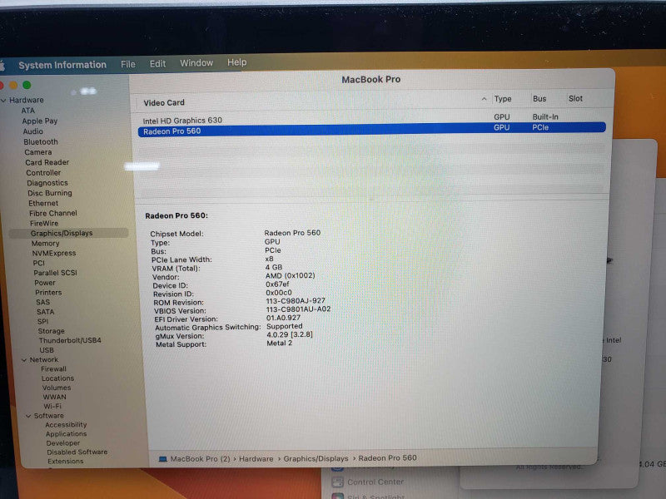Screen dimensions: 666x499
Task: Select WWAN under Network
Action: pyautogui.click(x=54, y=398)
